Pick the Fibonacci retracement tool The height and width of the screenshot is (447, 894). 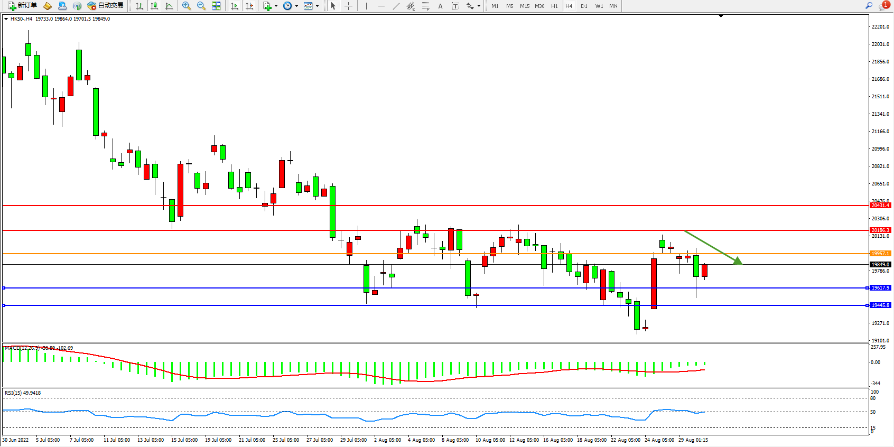(426, 6)
